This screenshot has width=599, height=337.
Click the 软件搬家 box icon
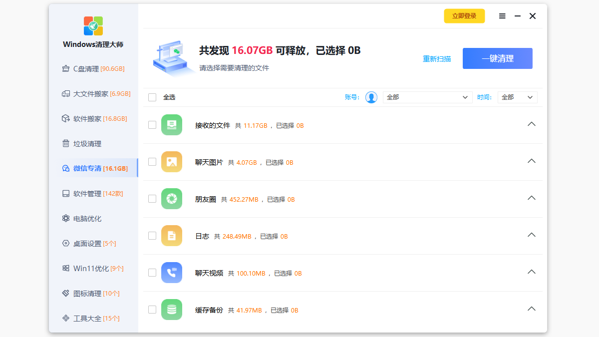[65, 119]
